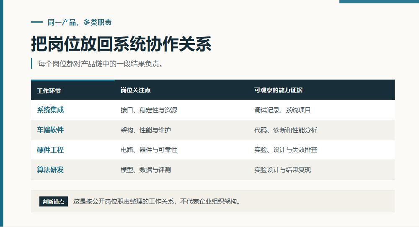This screenshot has height=227, width=419.
Task: Select the row label 系统集成
Action: click(50, 110)
